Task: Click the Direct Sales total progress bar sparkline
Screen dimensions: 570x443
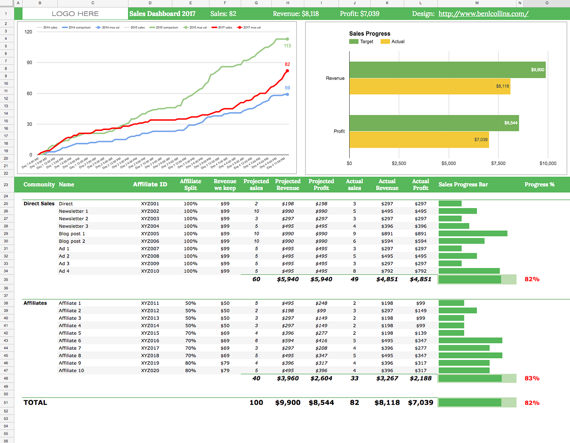Action: (477, 279)
